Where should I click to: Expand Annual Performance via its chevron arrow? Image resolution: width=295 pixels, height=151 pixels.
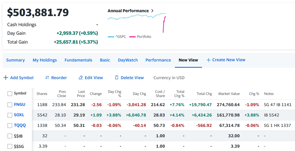point(152,11)
